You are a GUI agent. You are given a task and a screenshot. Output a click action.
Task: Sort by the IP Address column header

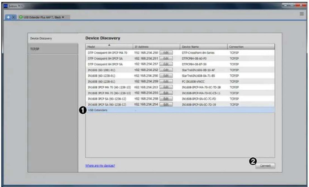point(157,47)
